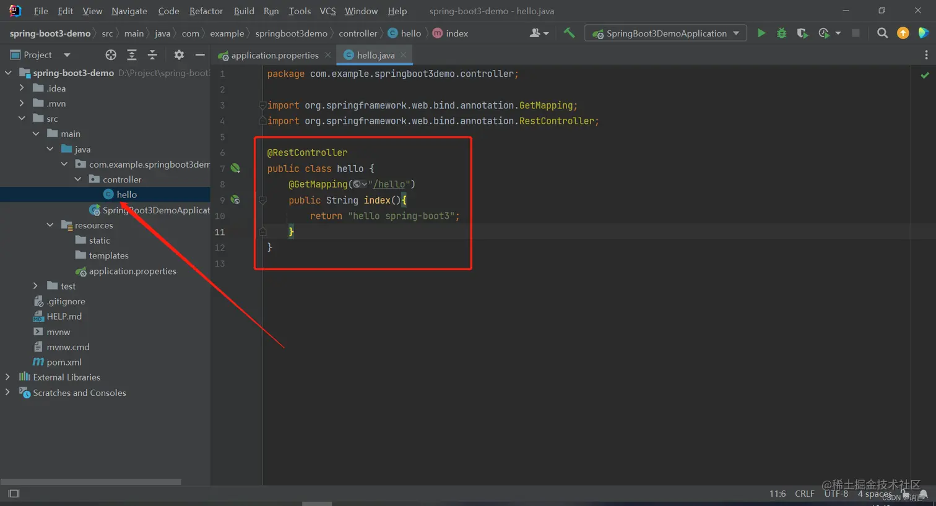
Task: Click index method breadcrumb
Action: [x=450, y=33]
